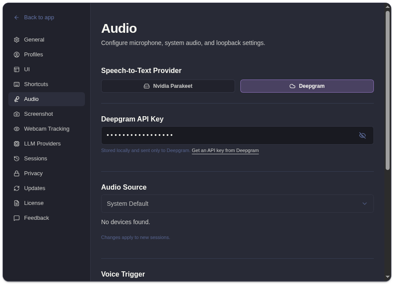Click the 'Speech-to-Text Provider' heading
394x284 pixels.
click(141, 71)
